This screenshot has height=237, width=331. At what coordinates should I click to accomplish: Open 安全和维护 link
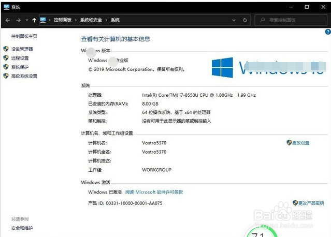coord(22,228)
